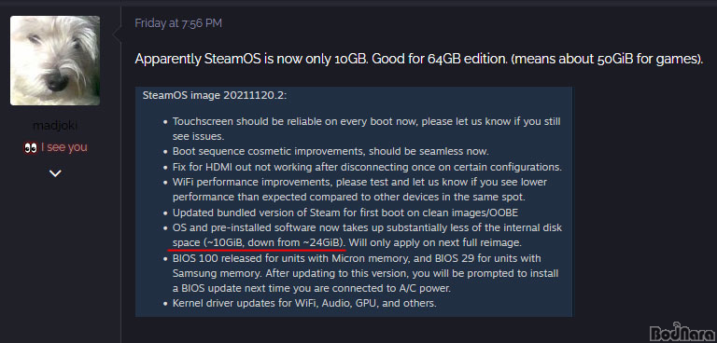
Task: Click the eyes emoji beside I see you
Action: tap(31, 147)
